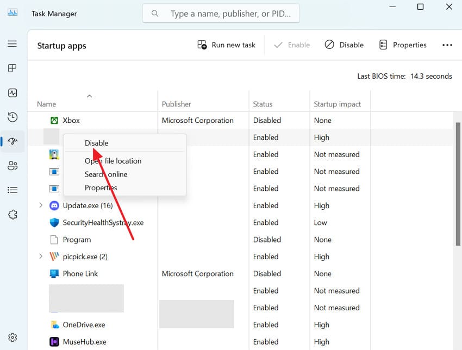Expand the picpick.exe (2) group
This screenshot has width=462, height=350.
click(x=41, y=257)
